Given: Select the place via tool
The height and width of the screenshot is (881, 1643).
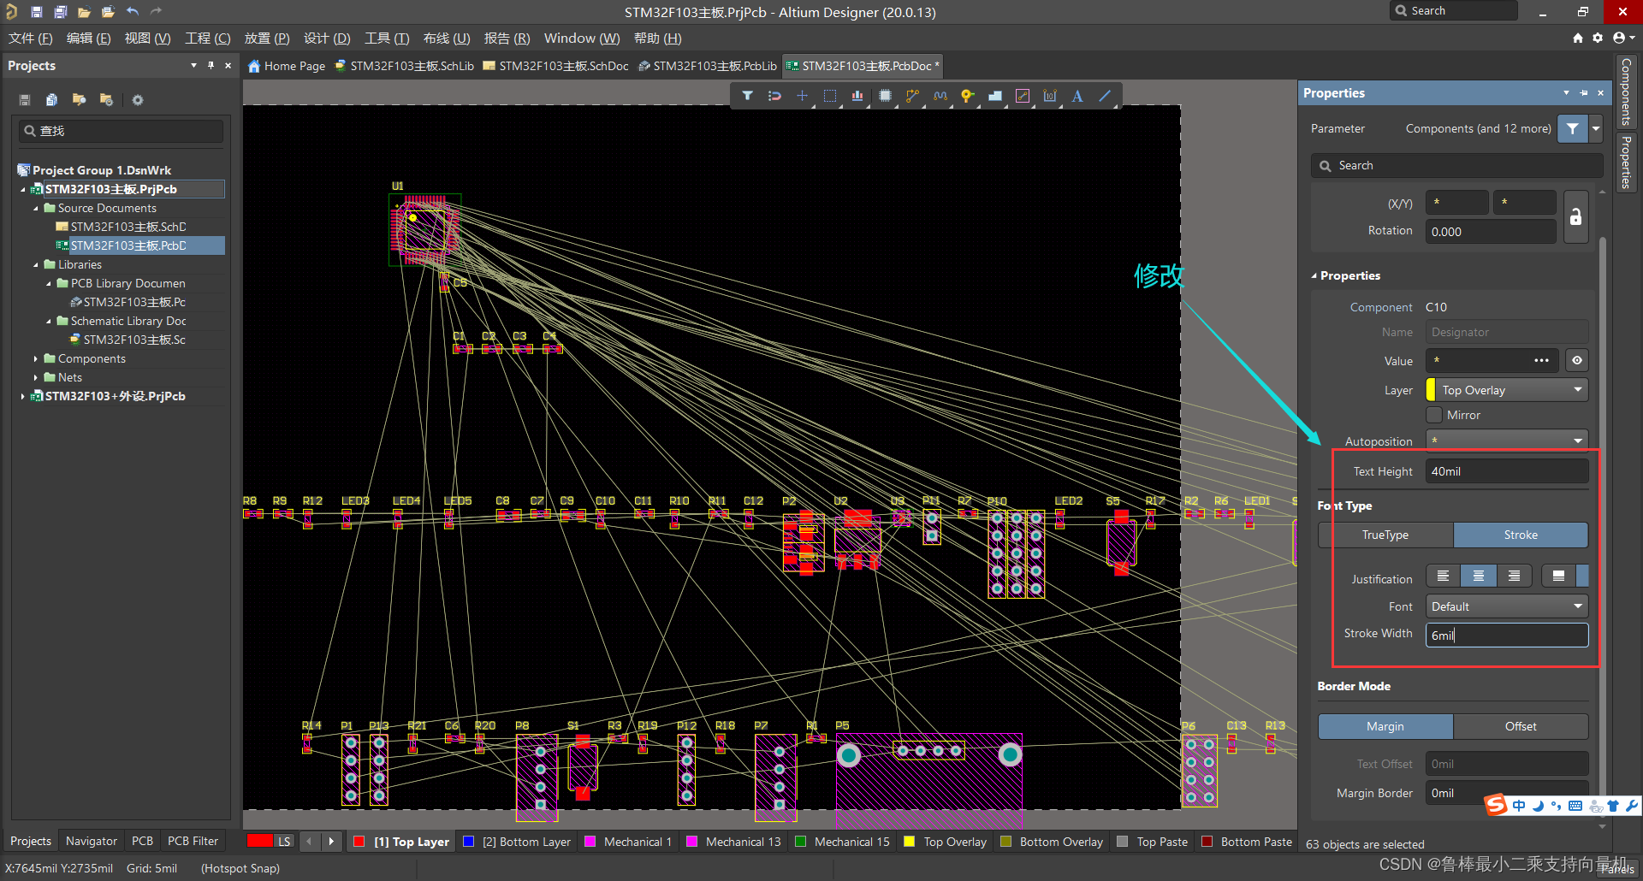Looking at the screenshot, I should pyautogui.click(x=968, y=96).
